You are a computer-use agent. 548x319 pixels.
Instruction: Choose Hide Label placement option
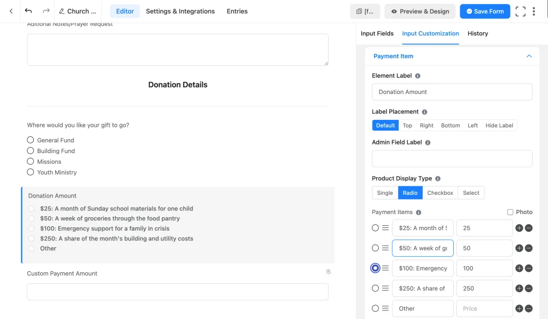pos(499,125)
